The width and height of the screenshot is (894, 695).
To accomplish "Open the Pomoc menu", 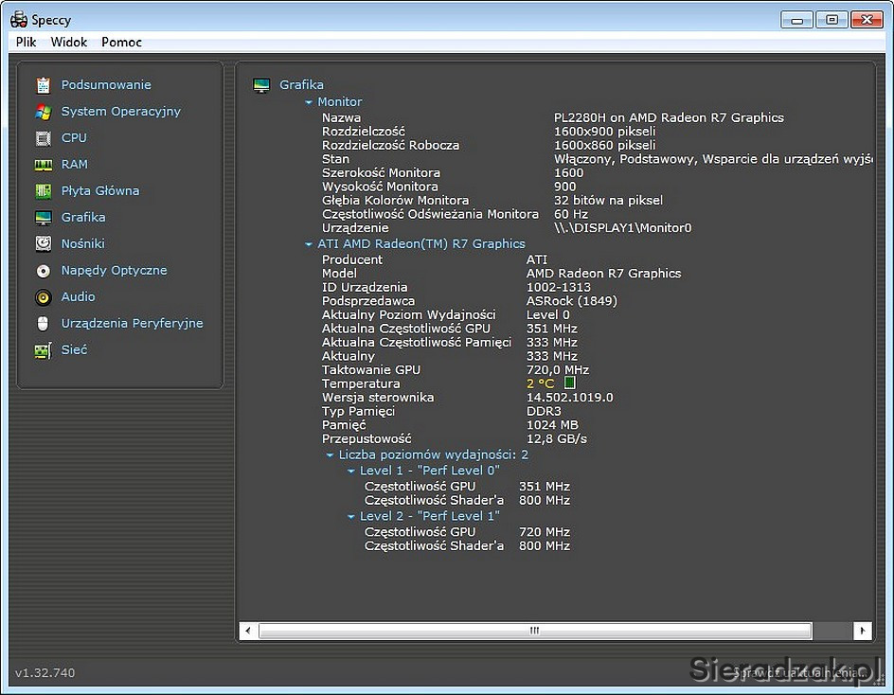I will tap(121, 43).
